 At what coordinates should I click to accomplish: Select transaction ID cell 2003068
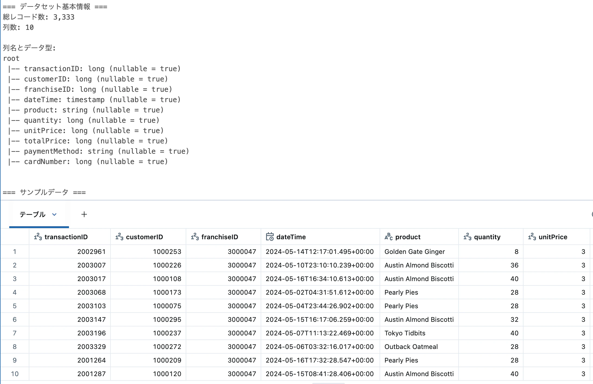pos(70,292)
